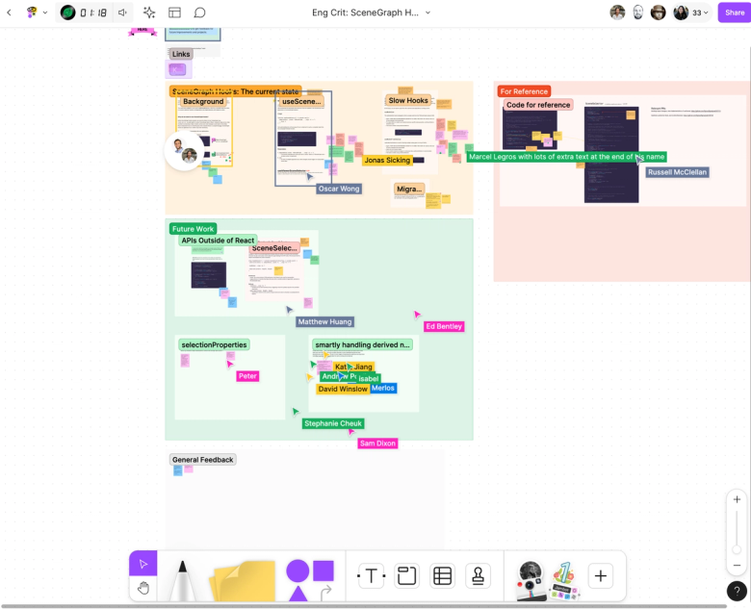
Task: Select the General Feedback section label
Action: (202, 460)
